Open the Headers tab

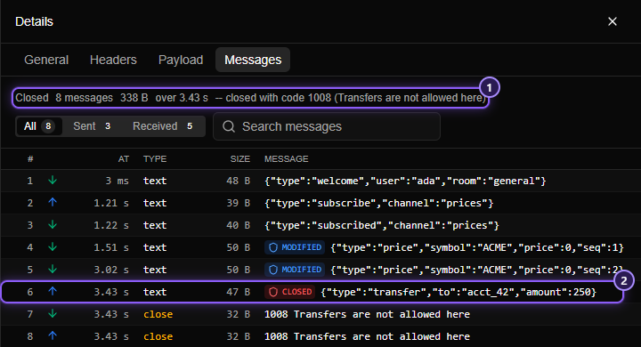(113, 60)
